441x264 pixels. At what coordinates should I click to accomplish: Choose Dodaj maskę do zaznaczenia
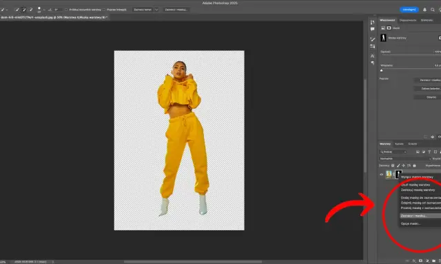click(420, 198)
